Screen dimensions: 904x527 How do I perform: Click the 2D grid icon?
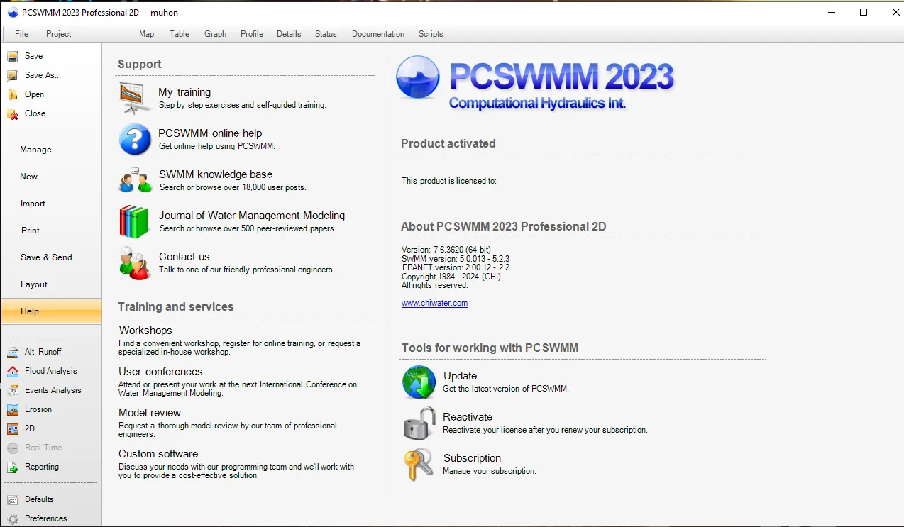pyautogui.click(x=13, y=428)
